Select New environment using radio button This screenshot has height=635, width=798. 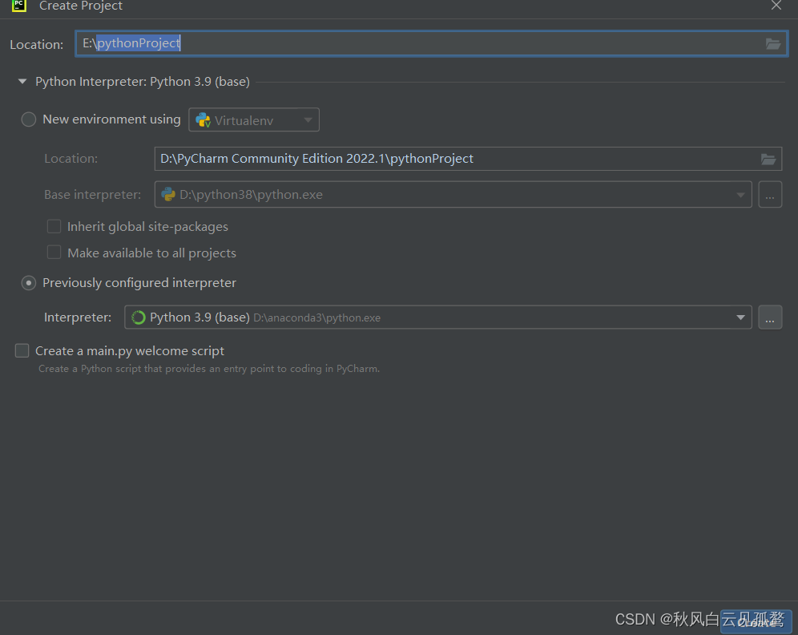(x=29, y=119)
